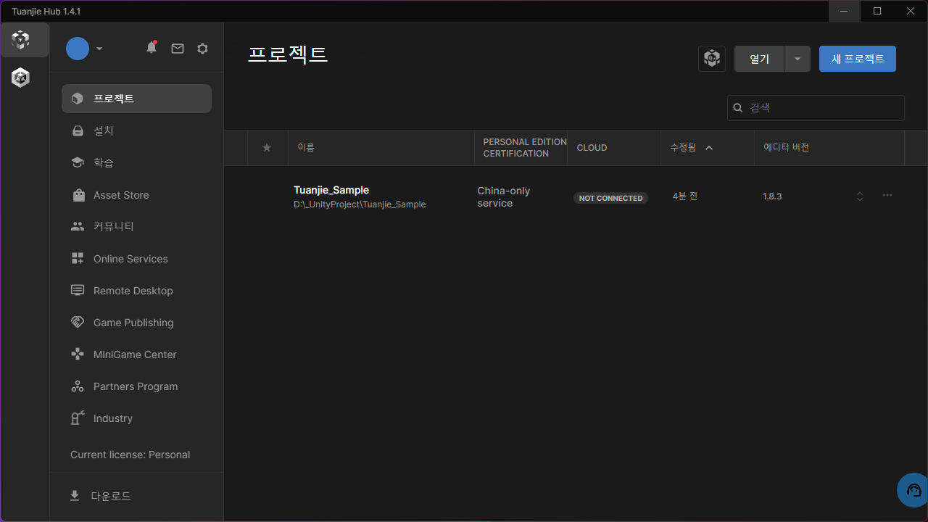Viewport: 928px width, 522px height.
Task: Click the nodes icon beside Partners Program
Action: pyautogui.click(x=78, y=386)
